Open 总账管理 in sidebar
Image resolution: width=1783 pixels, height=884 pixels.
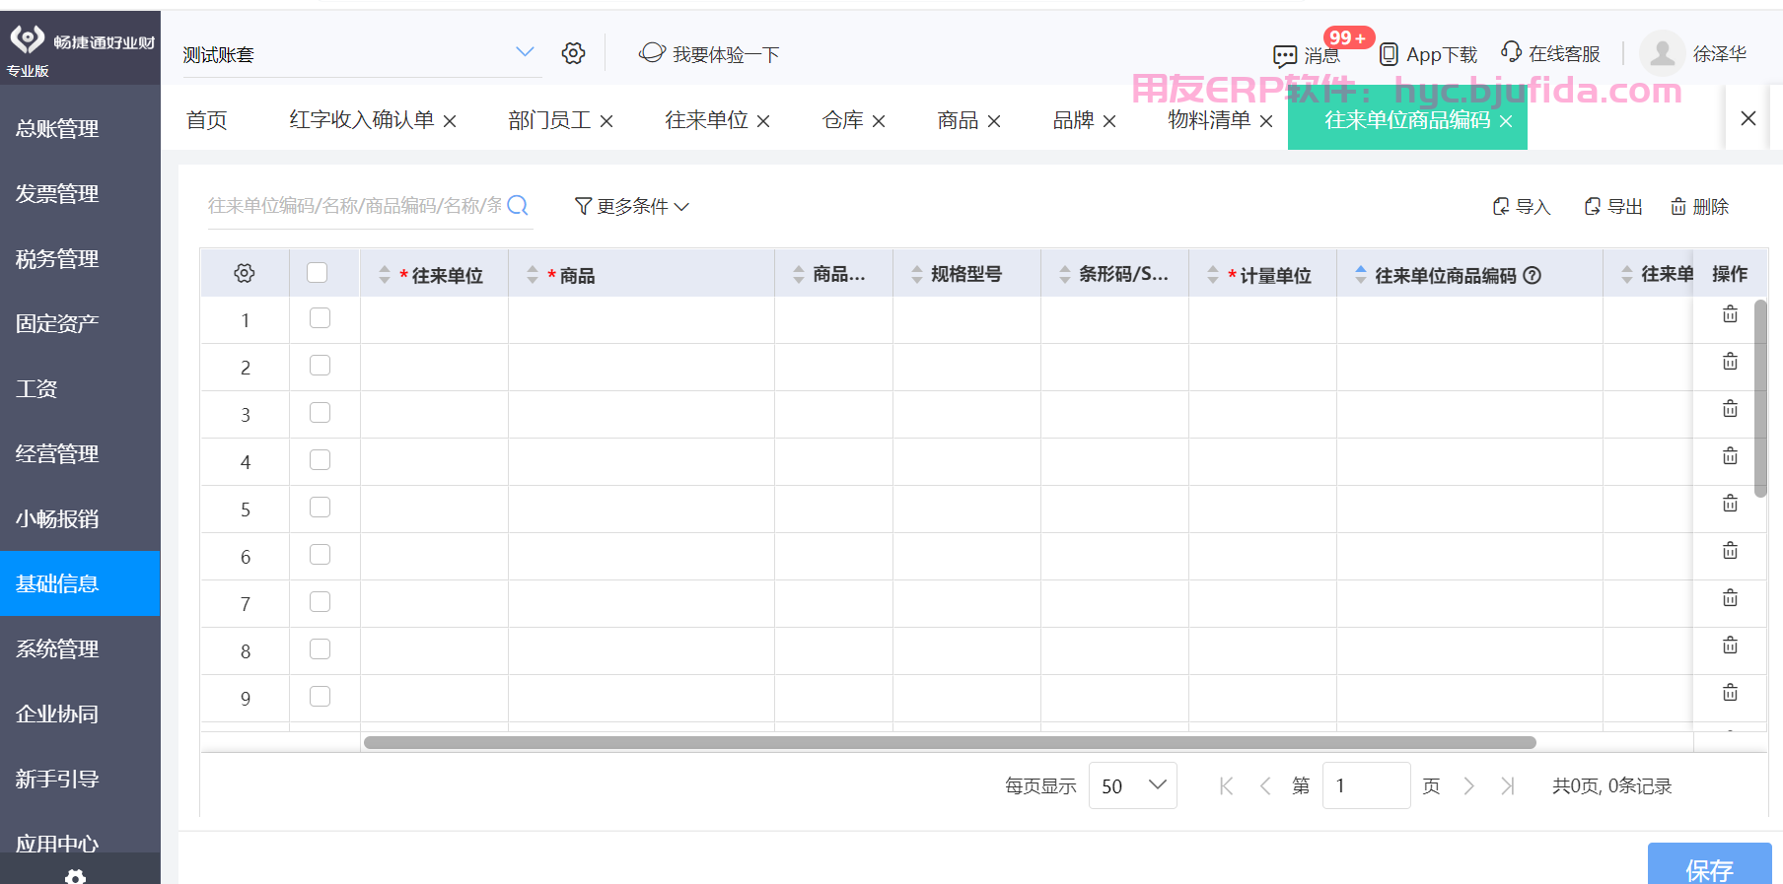[80, 128]
